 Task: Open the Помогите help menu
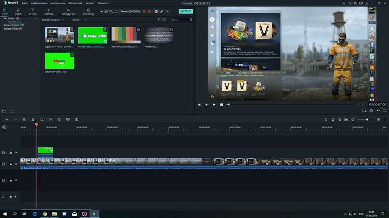click(103, 3)
